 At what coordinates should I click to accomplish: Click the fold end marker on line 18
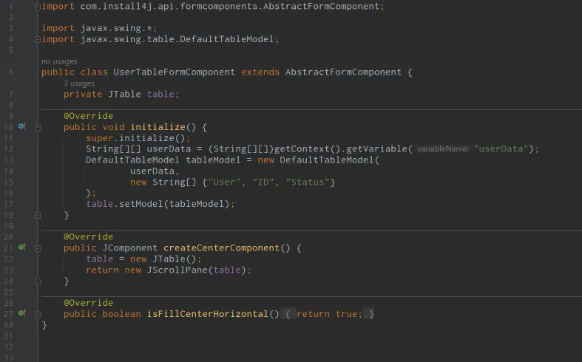38,215
